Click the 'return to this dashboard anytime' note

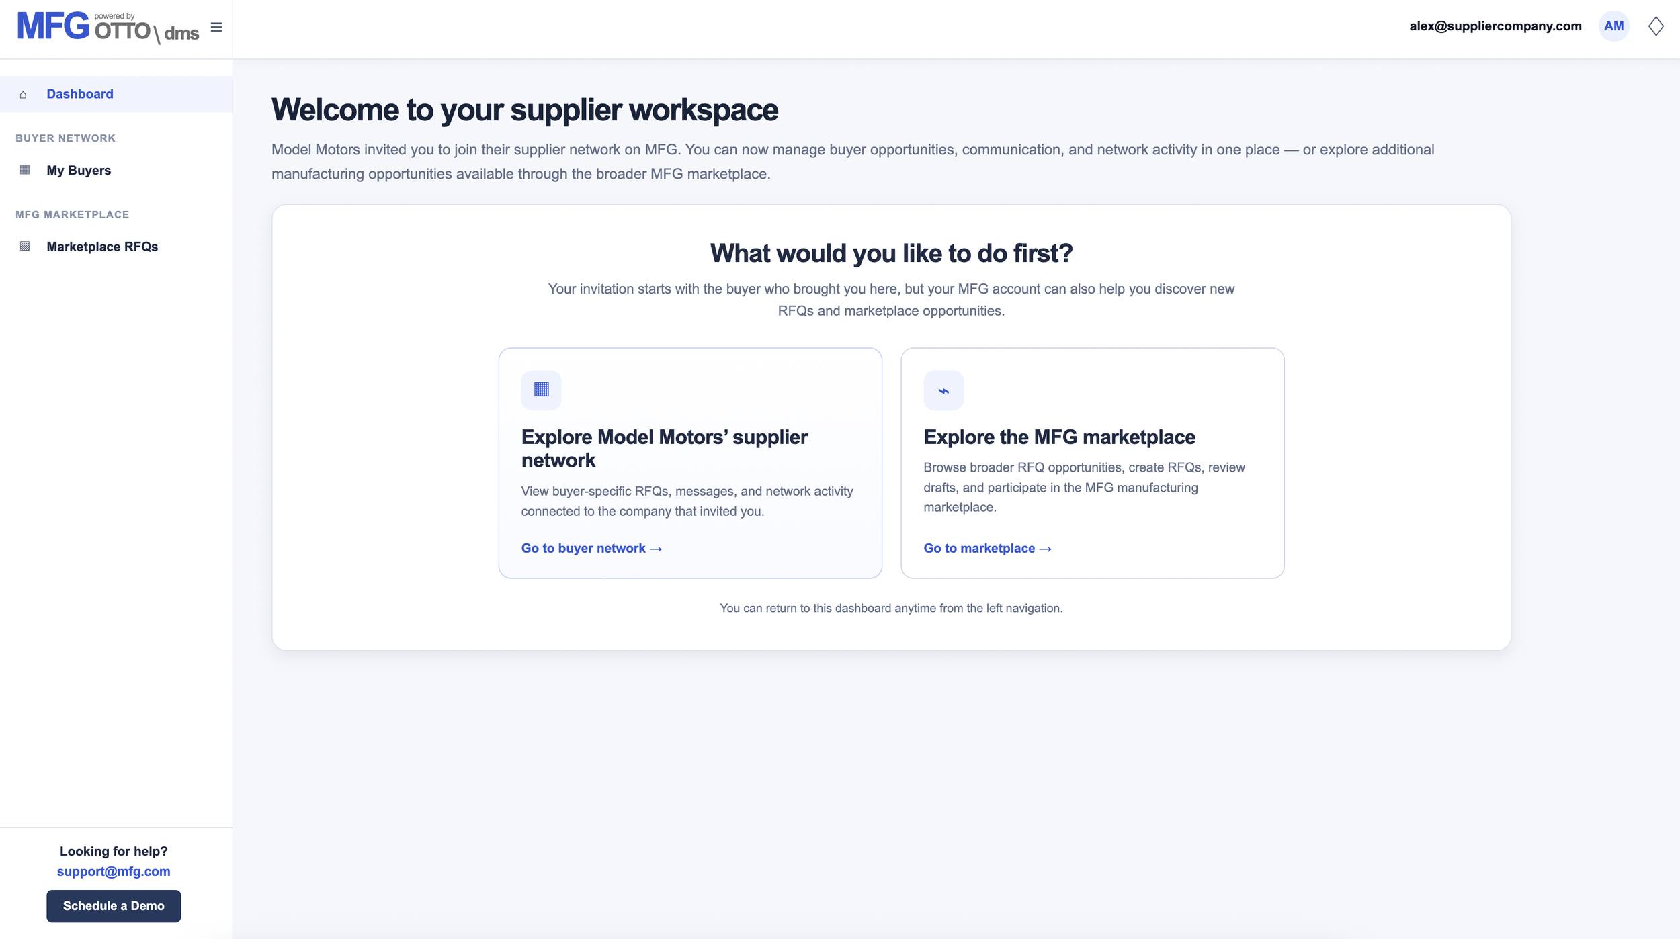point(891,608)
